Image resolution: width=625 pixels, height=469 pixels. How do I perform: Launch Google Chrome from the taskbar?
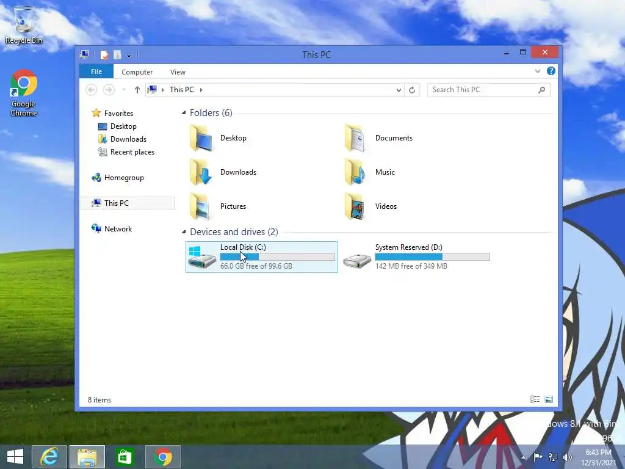tap(163, 457)
